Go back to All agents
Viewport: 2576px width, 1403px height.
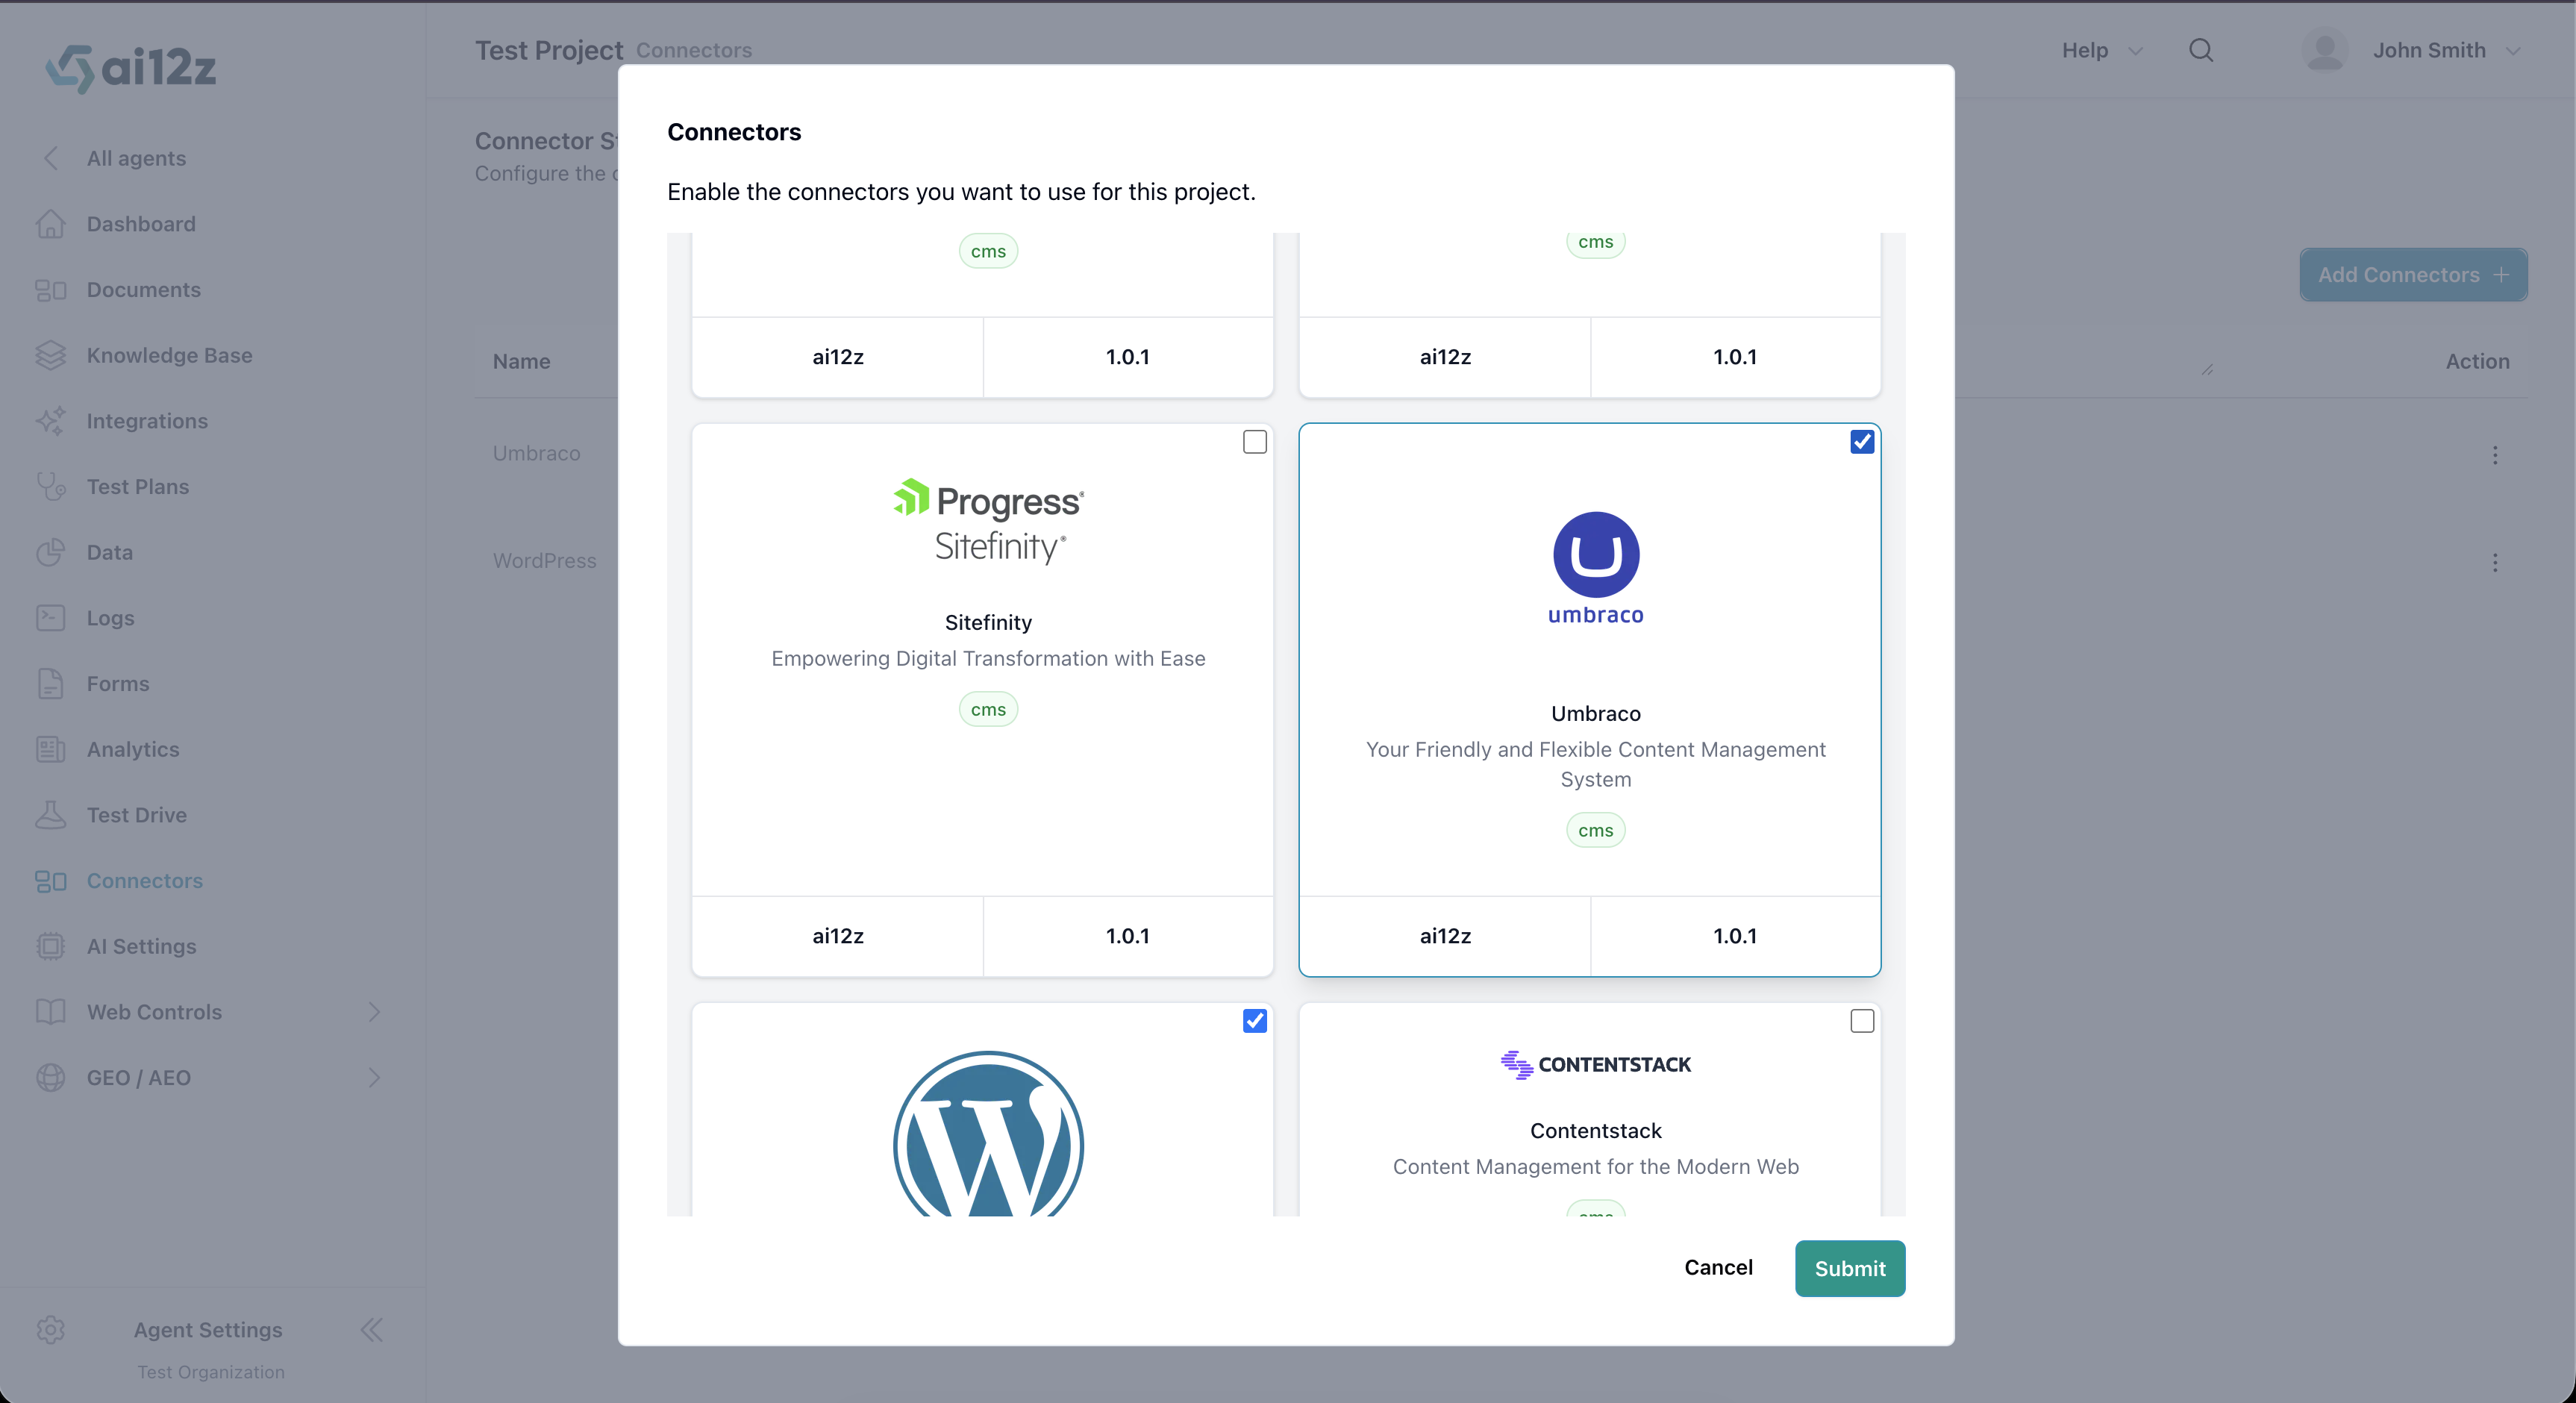point(136,158)
